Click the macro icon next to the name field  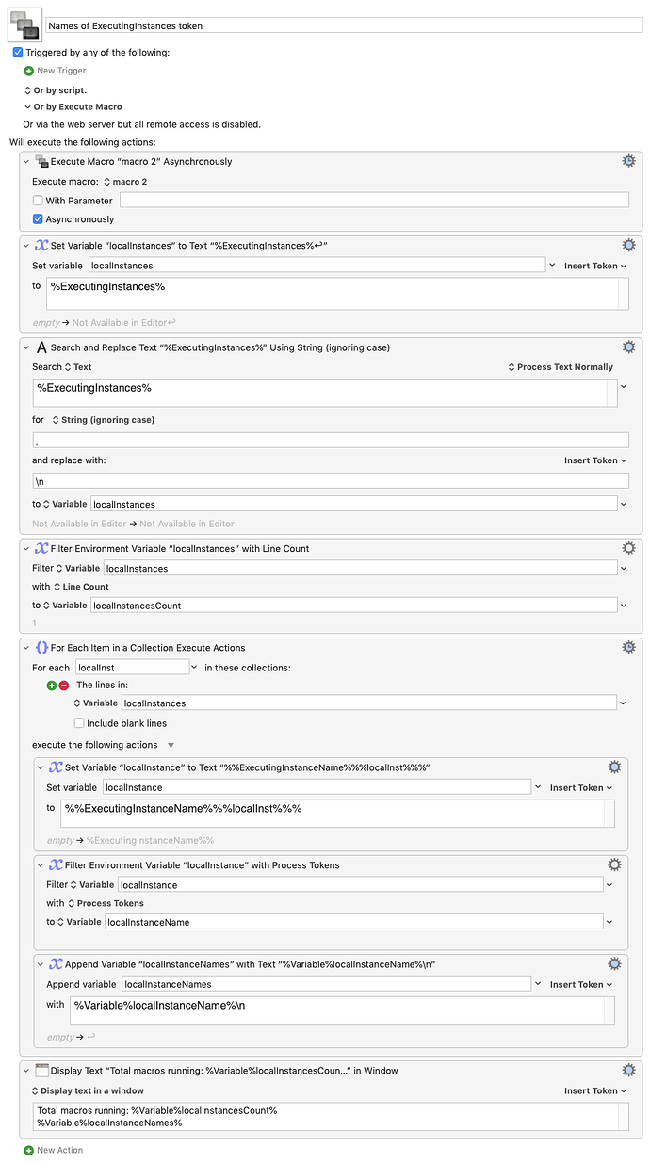coord(25,25)
